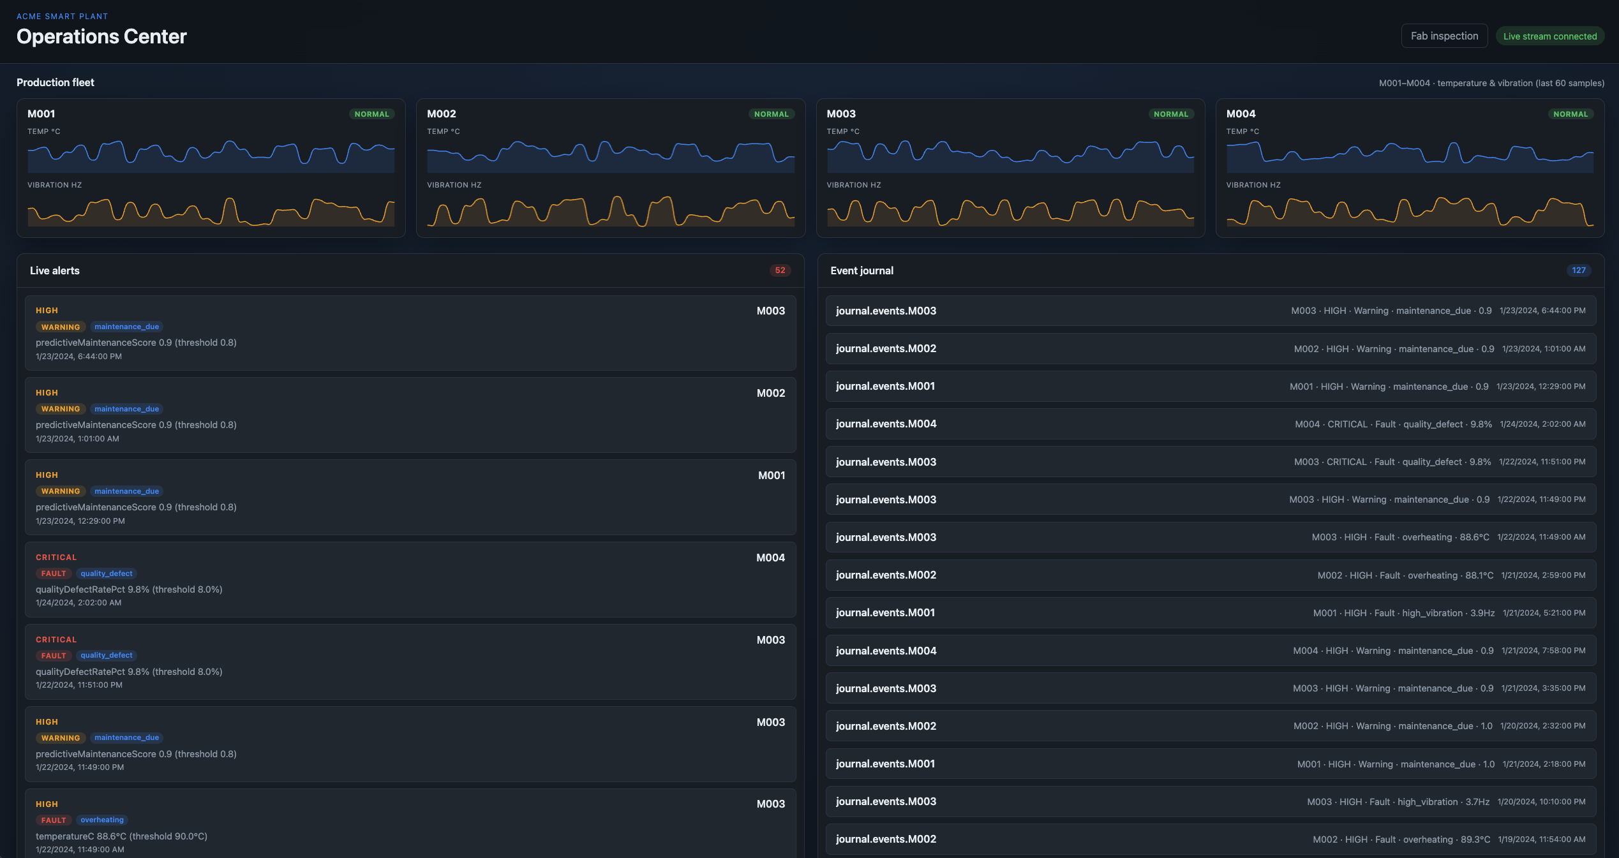The image size is (1619, 858).
Task: Click the Live alerts count badge 52
Action: coord(780,270)
